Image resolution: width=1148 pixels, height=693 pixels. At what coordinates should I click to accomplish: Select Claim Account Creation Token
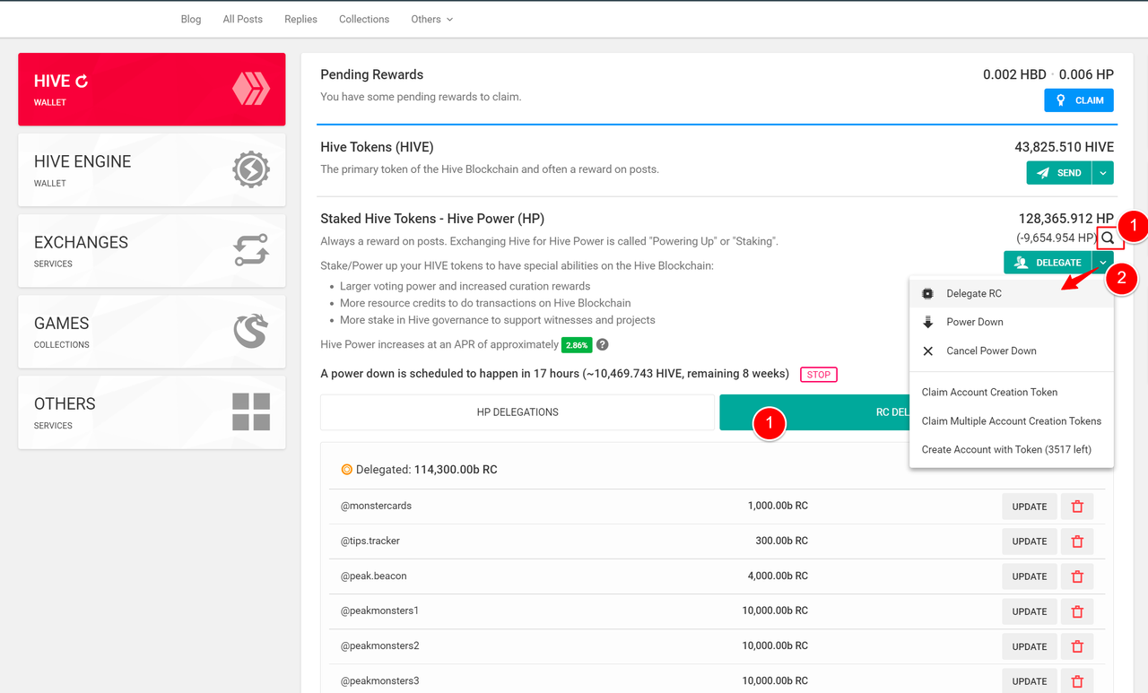[1012, 392]
